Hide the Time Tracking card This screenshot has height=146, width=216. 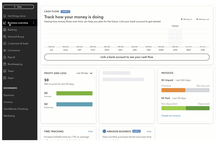(x=90, y=132)
